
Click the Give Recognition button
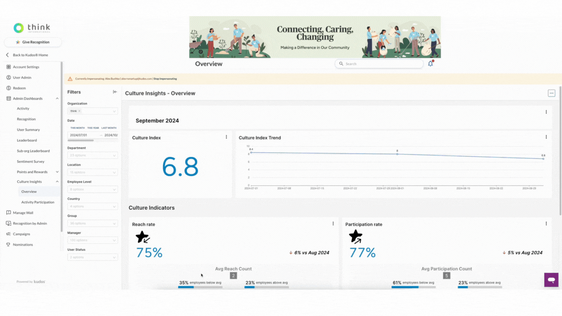33,42
